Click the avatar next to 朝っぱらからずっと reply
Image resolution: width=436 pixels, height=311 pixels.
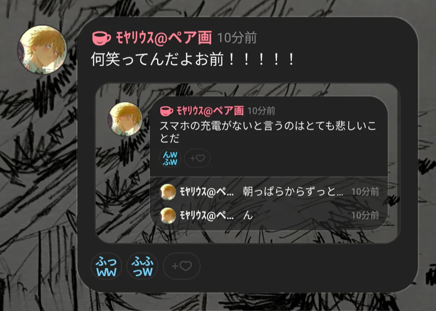coord(168,192)
